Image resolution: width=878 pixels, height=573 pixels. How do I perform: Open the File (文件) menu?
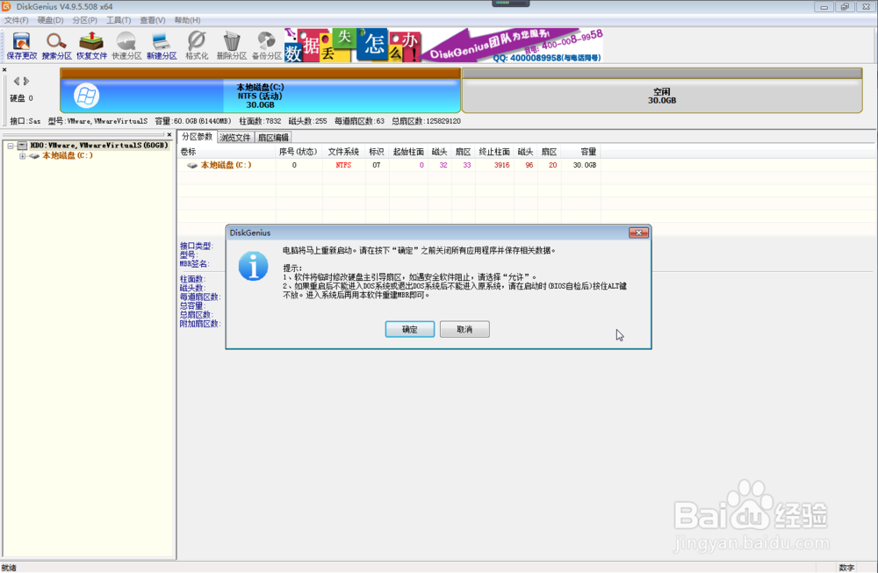click(x=16, y=20)
